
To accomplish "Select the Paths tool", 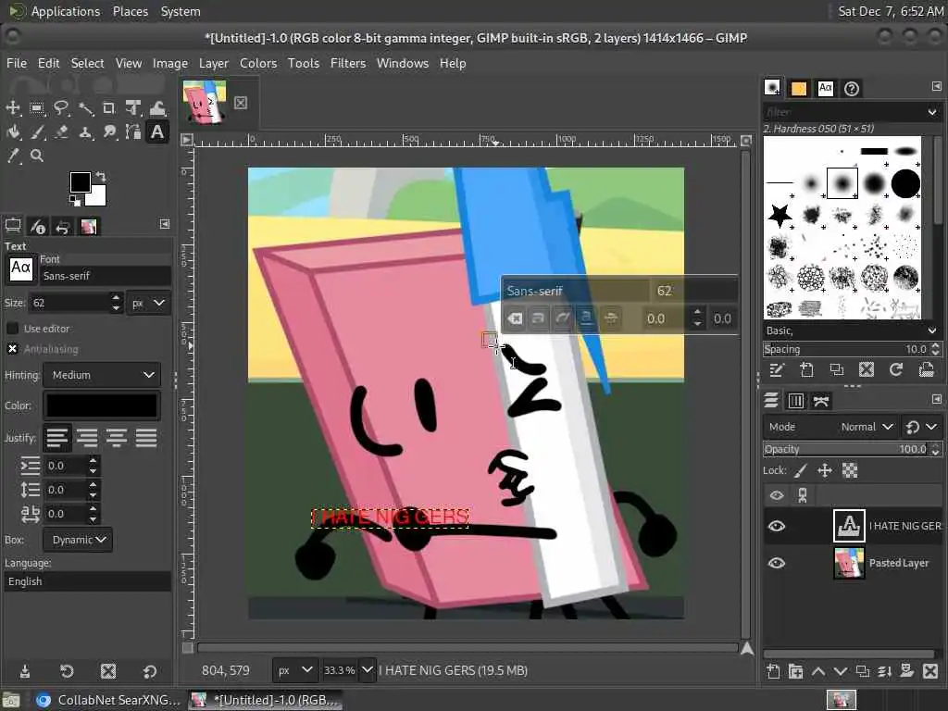I will pyautogui.click(x=133, y=131).
